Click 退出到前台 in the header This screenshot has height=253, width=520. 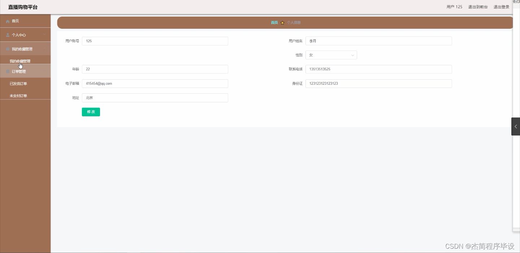click(x=478, y=6)
